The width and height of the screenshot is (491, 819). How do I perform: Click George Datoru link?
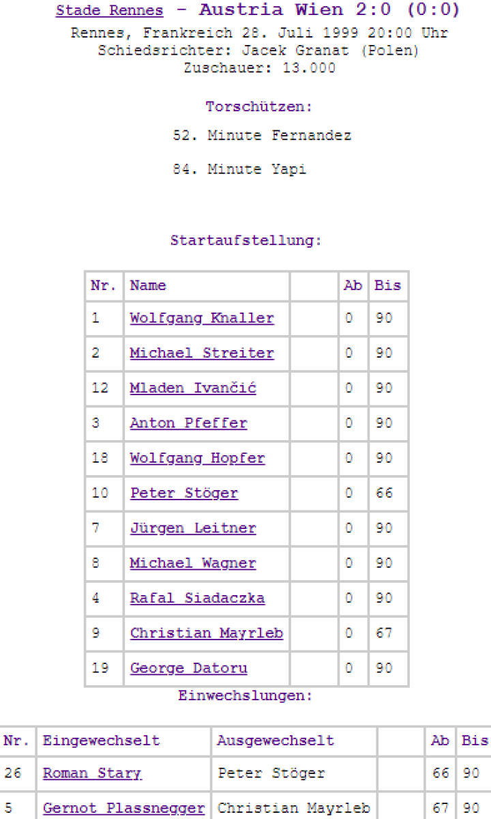[x=188, y=668]
